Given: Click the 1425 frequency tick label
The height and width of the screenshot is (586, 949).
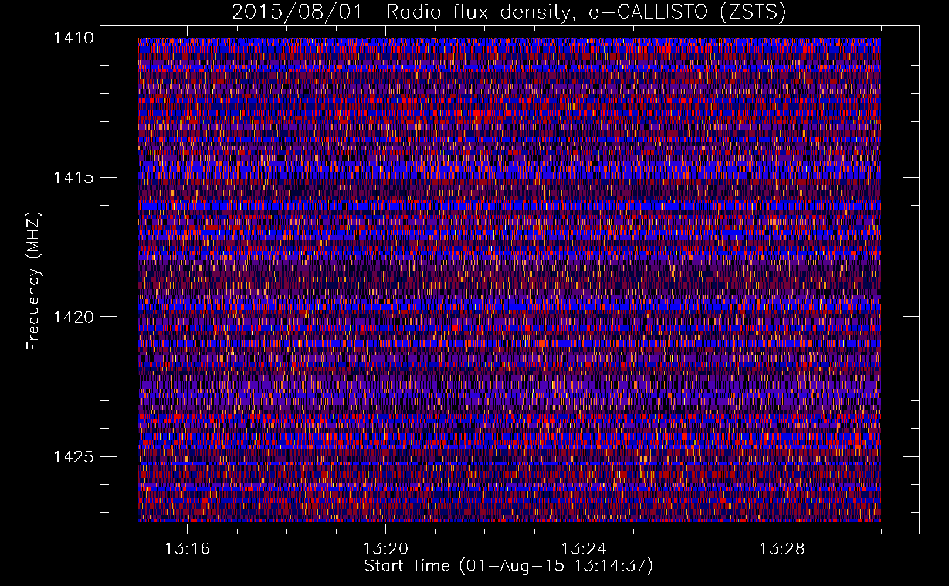Looking at the screenshot, I should 73,456.
